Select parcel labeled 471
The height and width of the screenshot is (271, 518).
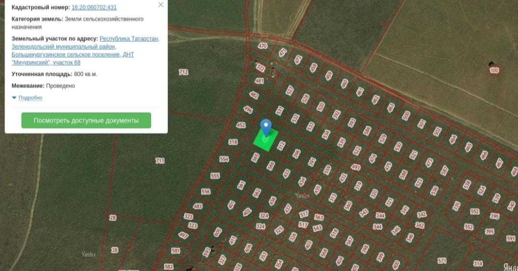coord(283,52)
